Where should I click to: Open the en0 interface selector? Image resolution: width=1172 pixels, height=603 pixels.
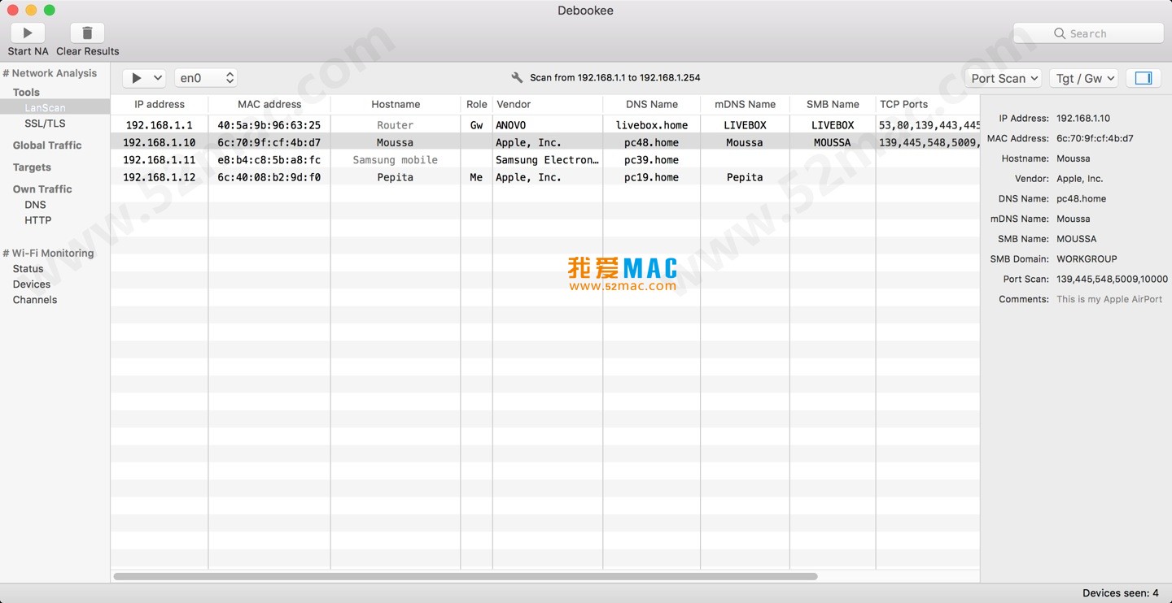click(205, 78)
